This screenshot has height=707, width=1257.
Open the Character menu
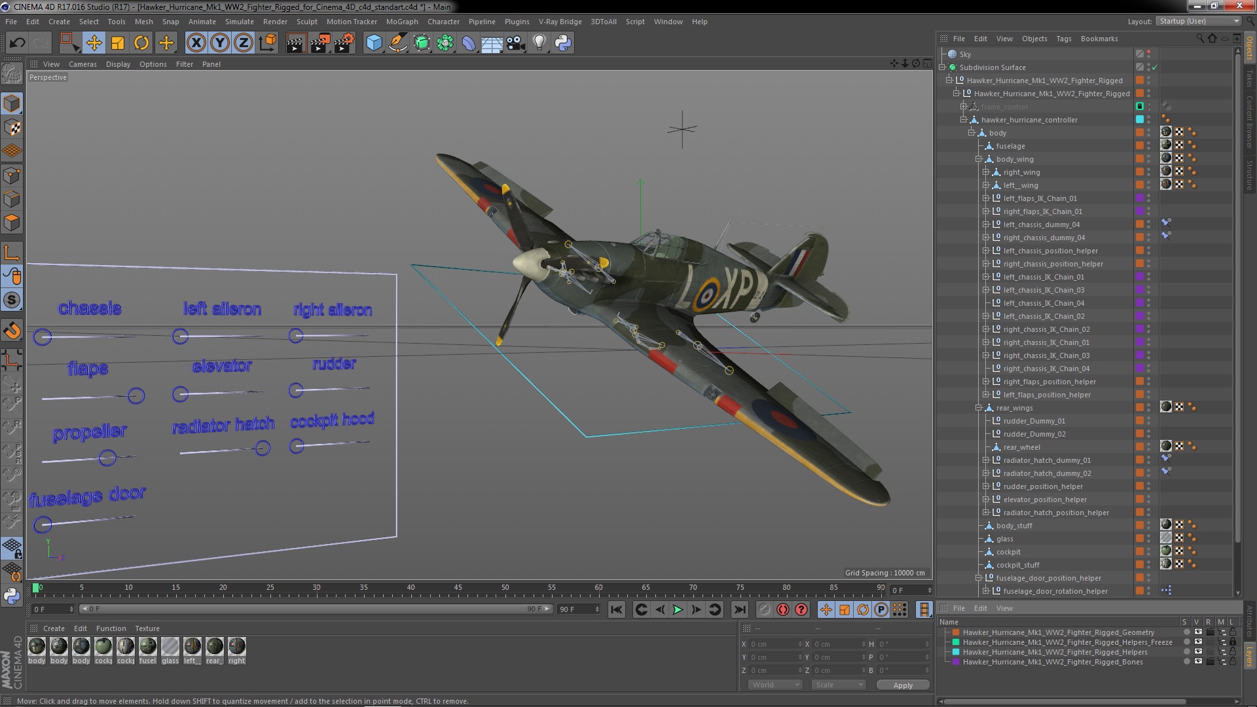(443, 22)
